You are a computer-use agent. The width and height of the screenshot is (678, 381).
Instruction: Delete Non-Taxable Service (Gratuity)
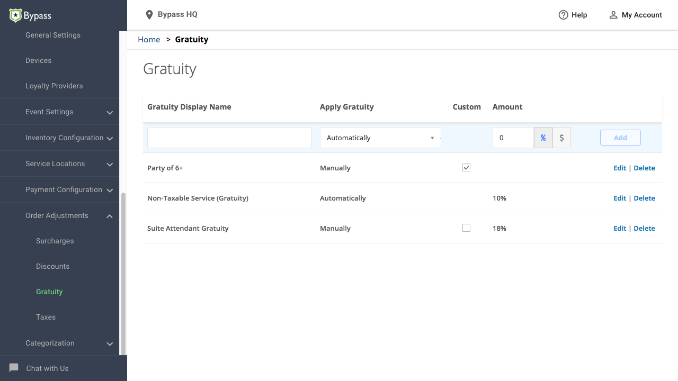(644, 198)
